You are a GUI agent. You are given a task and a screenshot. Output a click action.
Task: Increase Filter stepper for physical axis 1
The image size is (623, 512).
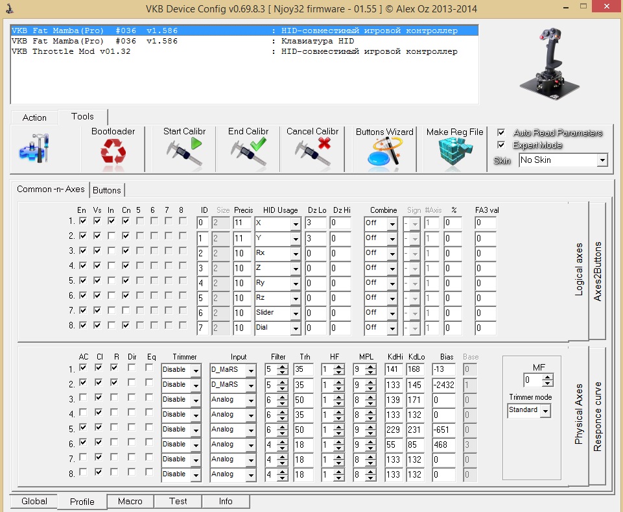(283, 367)
